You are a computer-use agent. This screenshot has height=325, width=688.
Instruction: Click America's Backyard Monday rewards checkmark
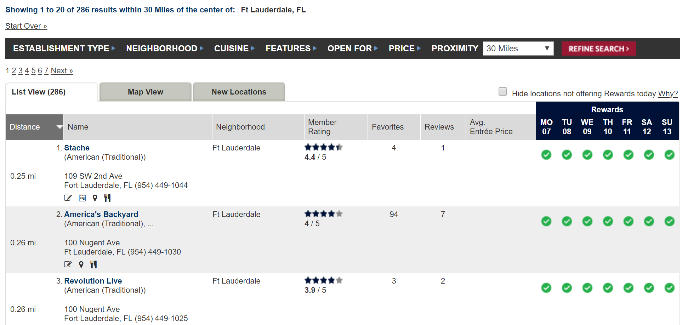(546, 221)
